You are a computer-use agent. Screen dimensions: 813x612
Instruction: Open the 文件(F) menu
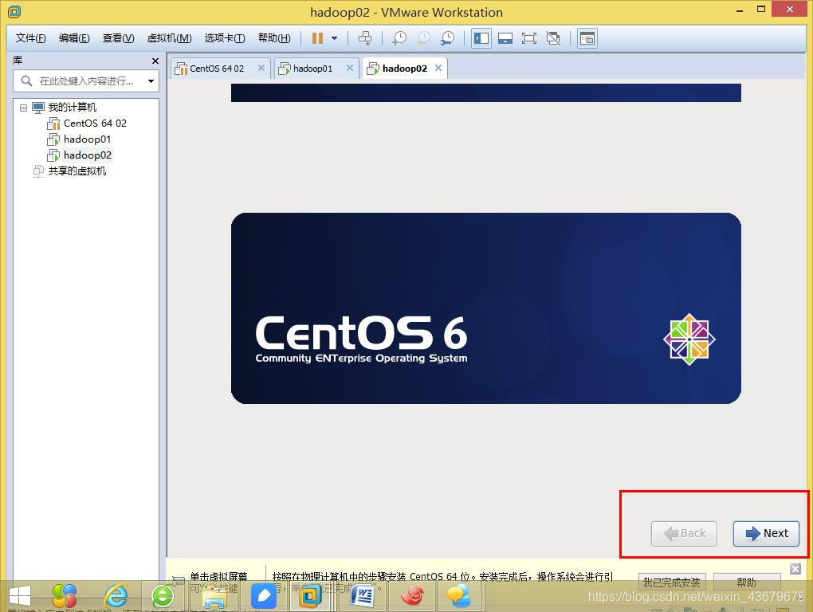click(30, 37)
